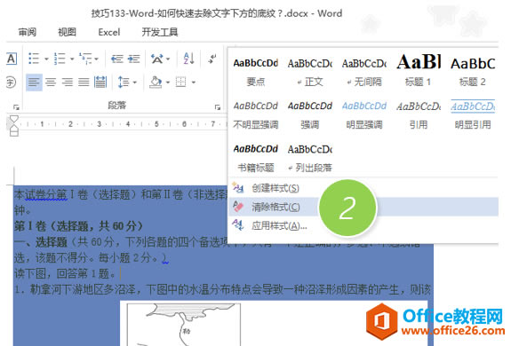Open the borders dropdown arrow

pyautogui.click(x=193, y=83)
